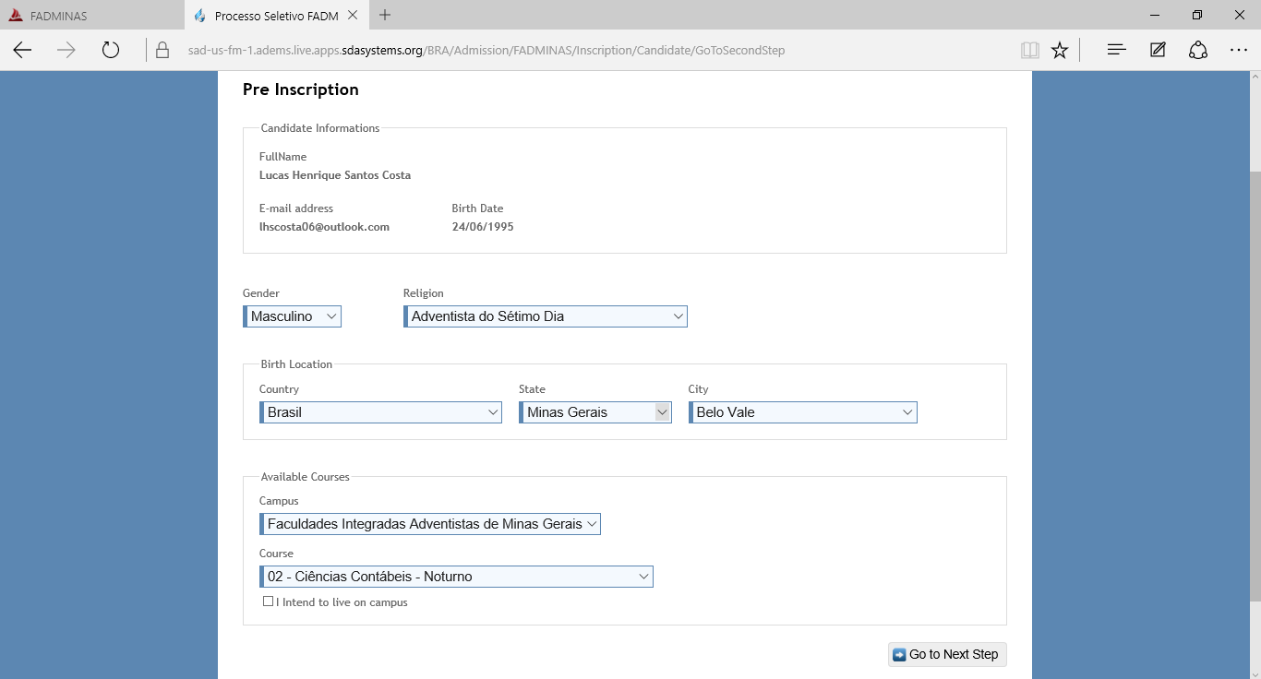Open Religion dropdown Adventista do Sétimo Dia

coord(546,316)
